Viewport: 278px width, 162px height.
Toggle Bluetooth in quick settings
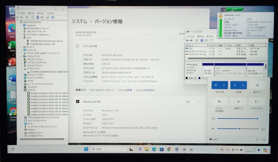pyautogui.click(x=235, y=85)
